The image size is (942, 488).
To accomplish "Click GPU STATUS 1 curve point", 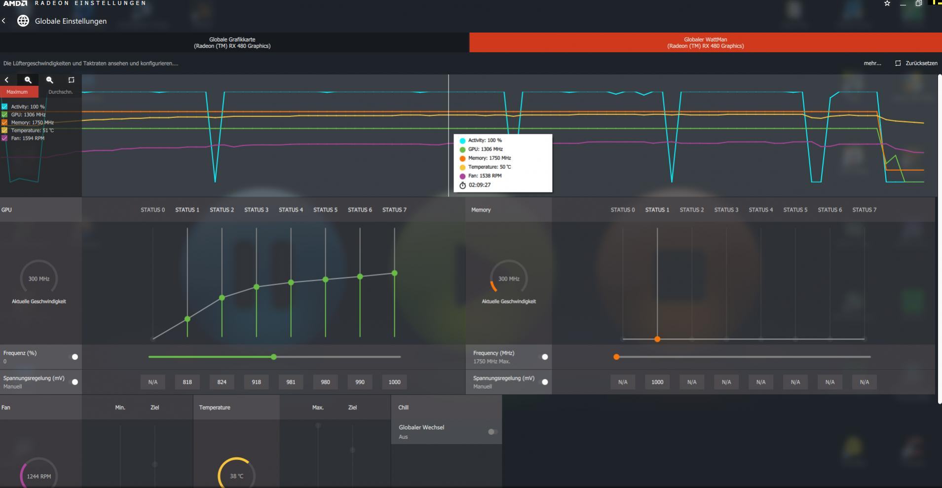I will click(x=187, y=319).
